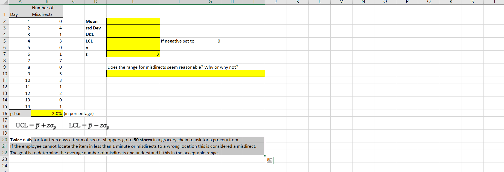Select row 2 header
Viewport: 504px width, 172px height.
click(4, 21)
